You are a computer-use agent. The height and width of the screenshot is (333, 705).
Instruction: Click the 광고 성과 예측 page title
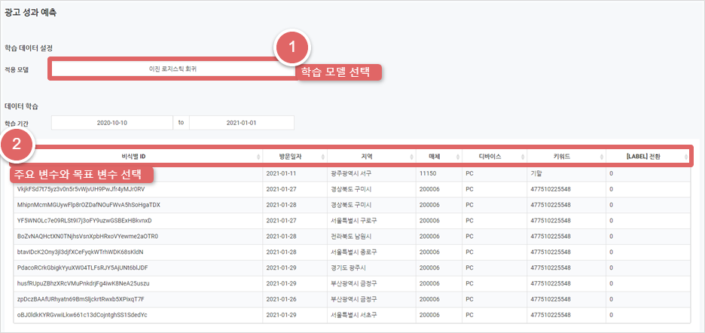point(30,12)
